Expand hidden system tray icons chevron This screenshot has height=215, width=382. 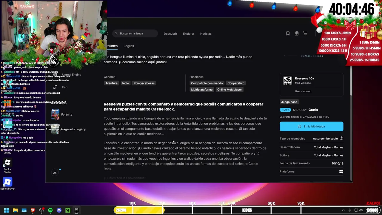[343, 210]
